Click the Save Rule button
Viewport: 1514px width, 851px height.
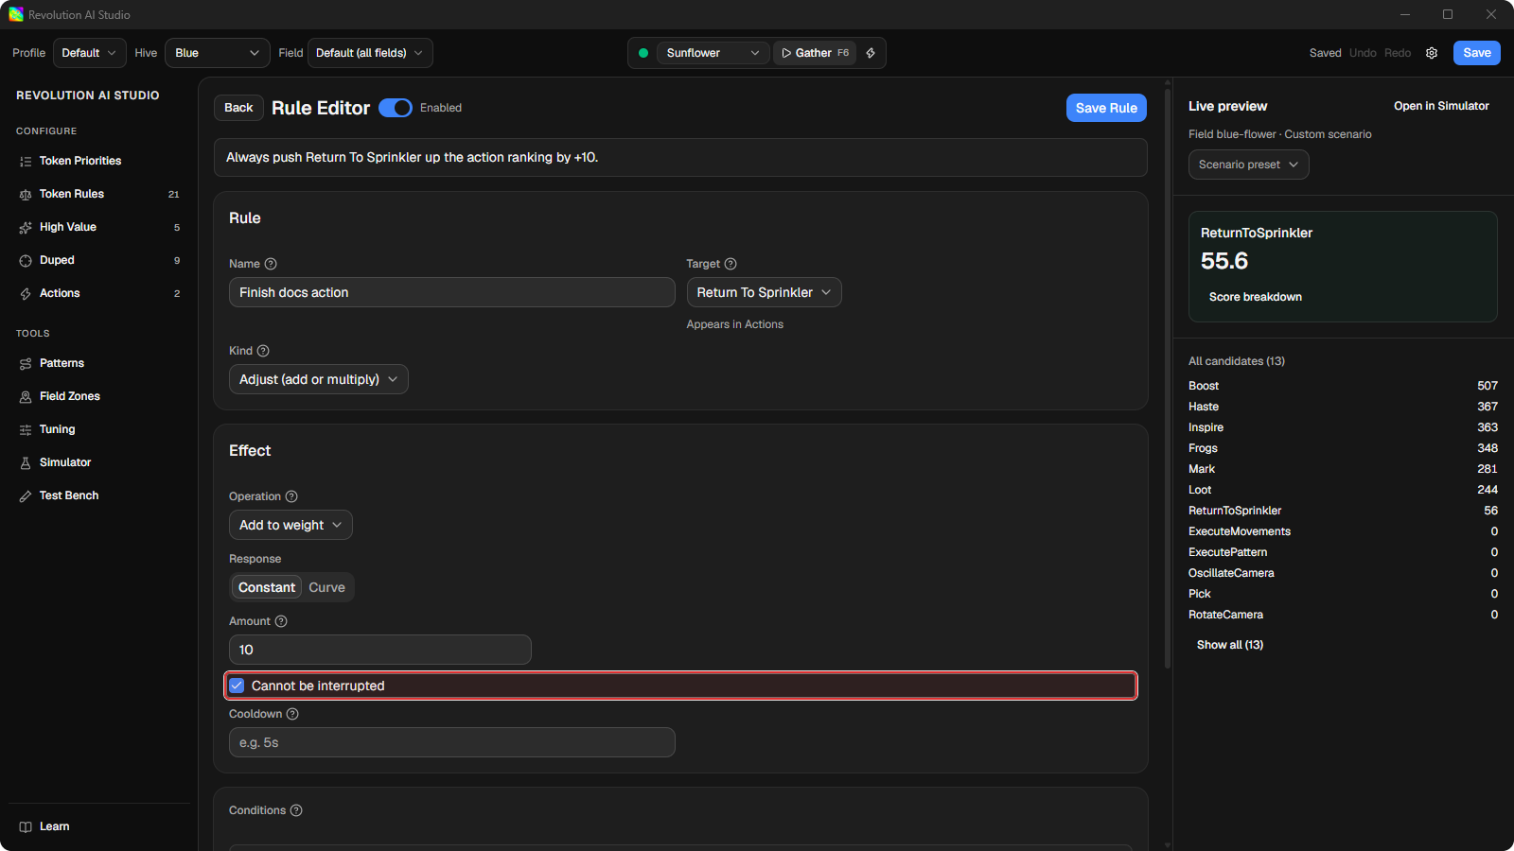(1106, 108)
